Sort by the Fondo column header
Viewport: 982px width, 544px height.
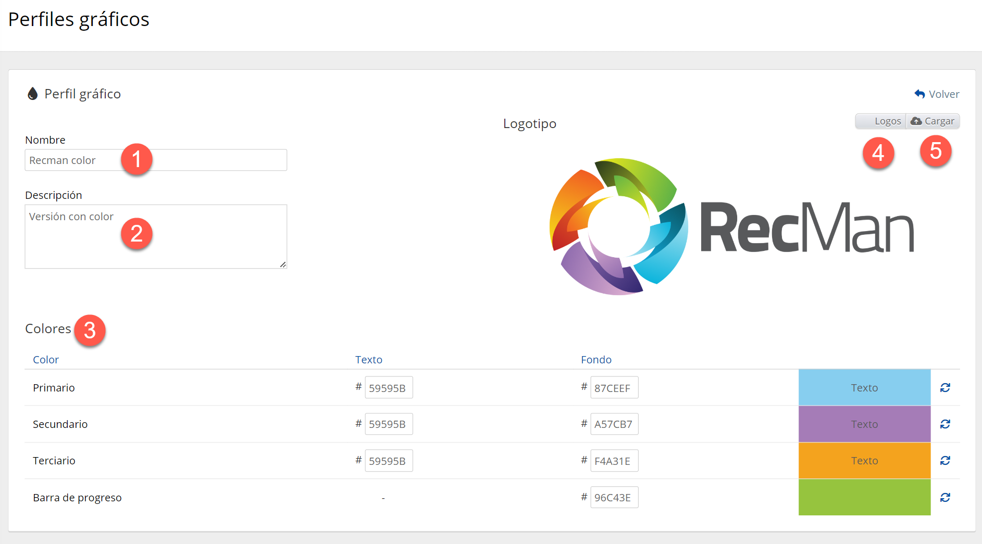click(x=596, y=360)
